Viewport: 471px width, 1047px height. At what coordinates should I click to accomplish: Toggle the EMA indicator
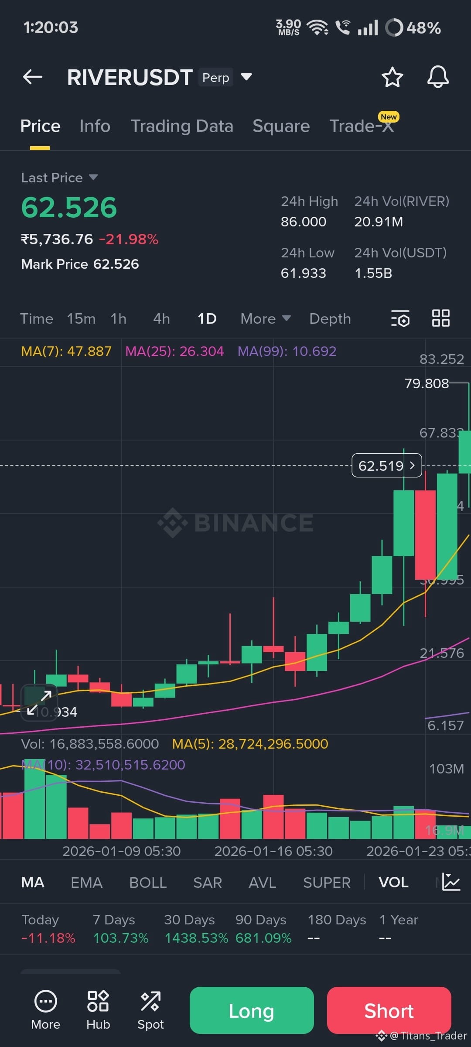pyautogui.click(x=86, y=882)
